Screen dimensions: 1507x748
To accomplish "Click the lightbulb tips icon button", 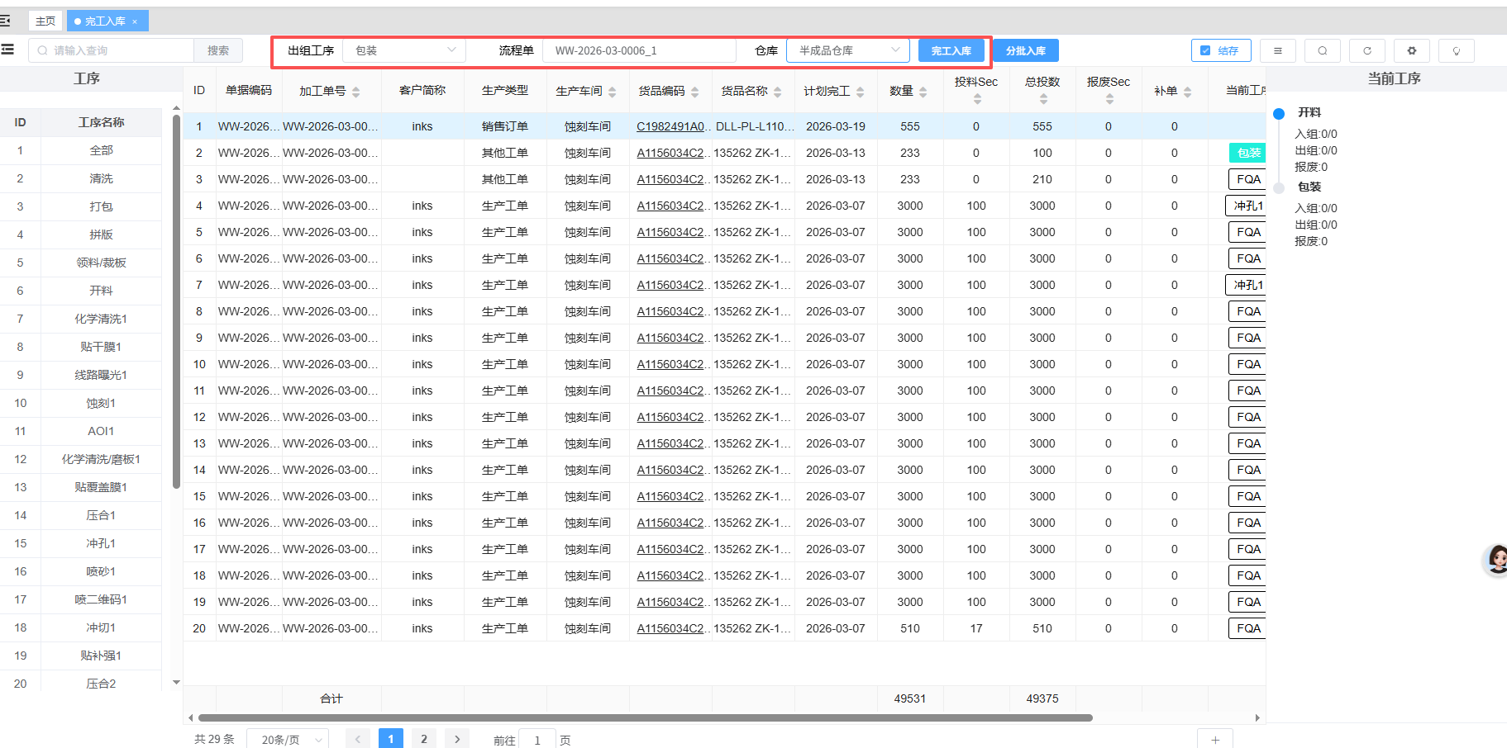I will click(x=1456, y=50).
